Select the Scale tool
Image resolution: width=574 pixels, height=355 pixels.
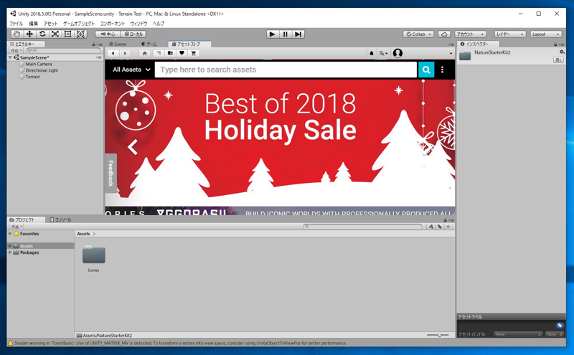[55, 34]
